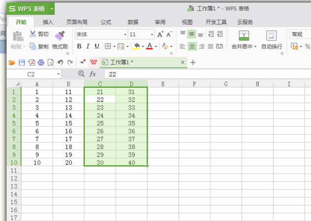Screen dimensions: 311x221
Task: Decrease font size with A- icon
Action: click(169, 35)
